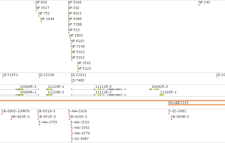
Task: Click the 5-HA-1520 label
Action: point(80,122)
